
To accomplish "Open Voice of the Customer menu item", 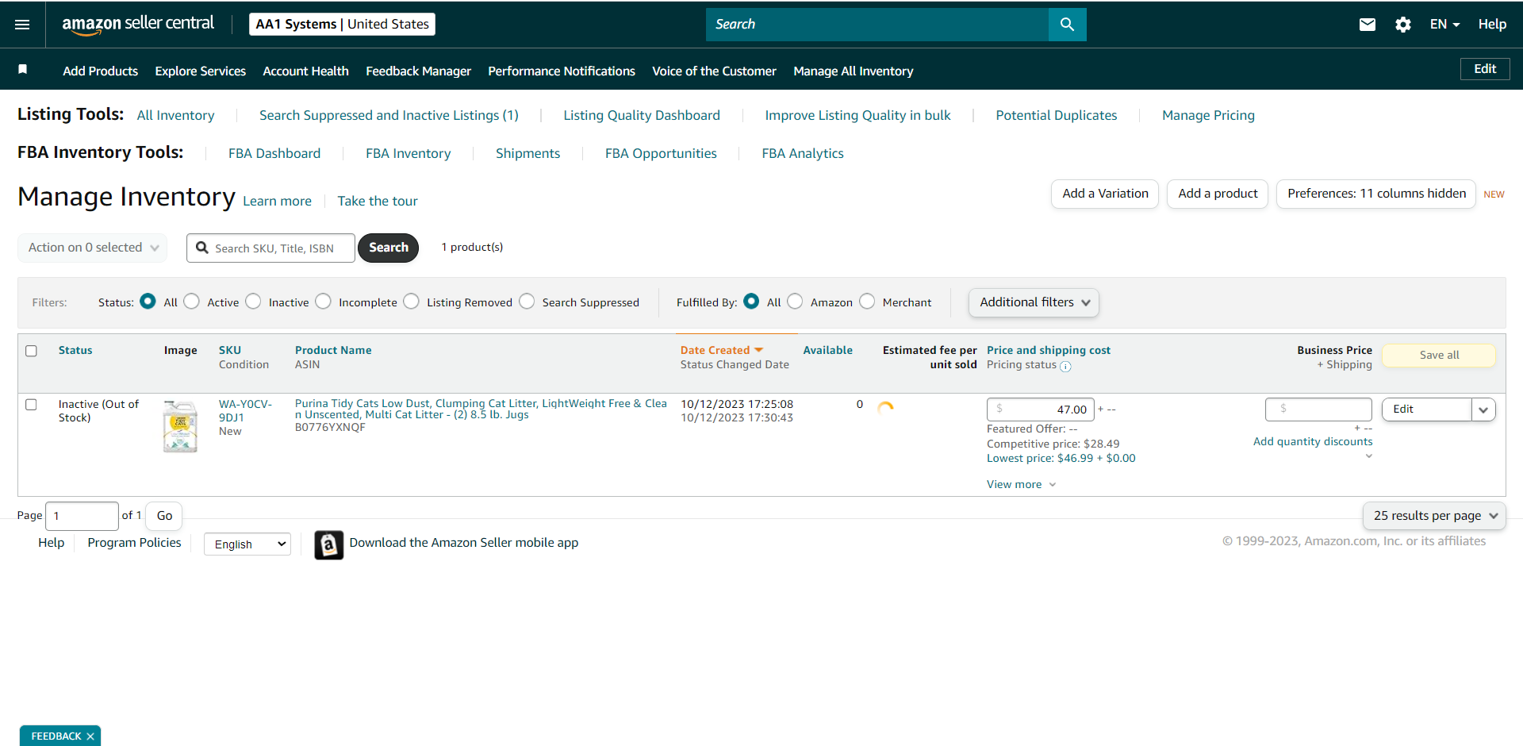I will tap(714, 71).
